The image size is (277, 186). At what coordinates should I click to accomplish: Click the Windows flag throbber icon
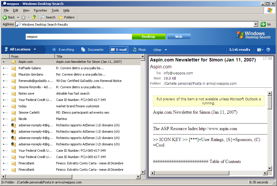point(269,10)
